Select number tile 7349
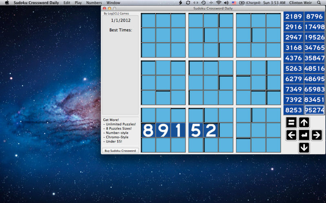 point(293,89)
